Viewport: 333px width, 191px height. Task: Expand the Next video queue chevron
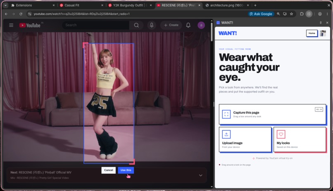(x=200, y=175)
